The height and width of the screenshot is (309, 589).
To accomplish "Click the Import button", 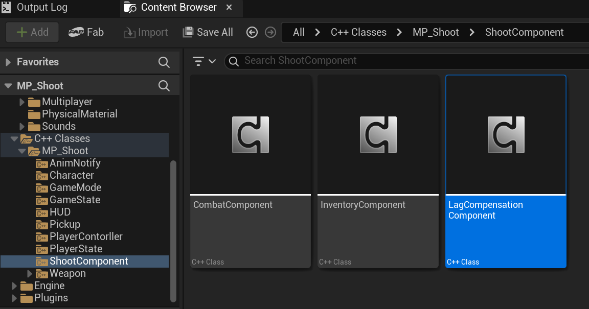I will point(146,32).
